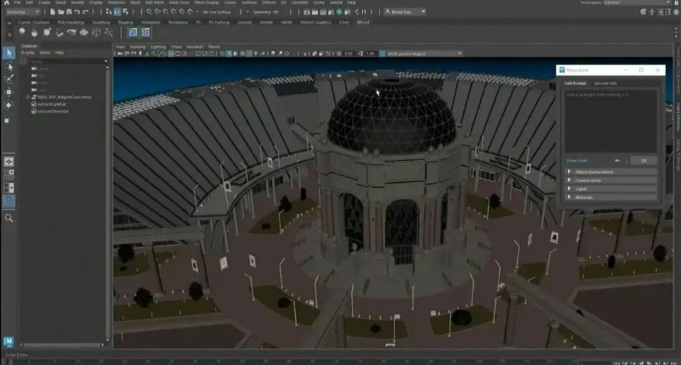Open the sRGB gamma view transform dropdown
The image size is (681, 365).
pyautogui.click(x=424, y=53)
